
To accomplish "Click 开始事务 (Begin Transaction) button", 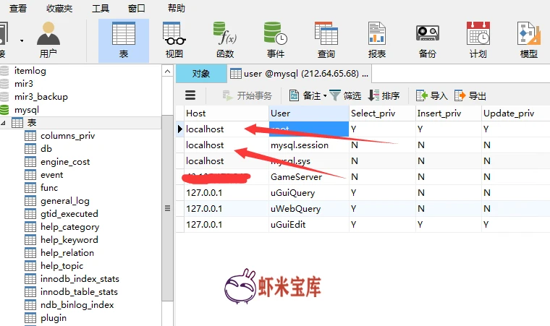I will [247, 95].
